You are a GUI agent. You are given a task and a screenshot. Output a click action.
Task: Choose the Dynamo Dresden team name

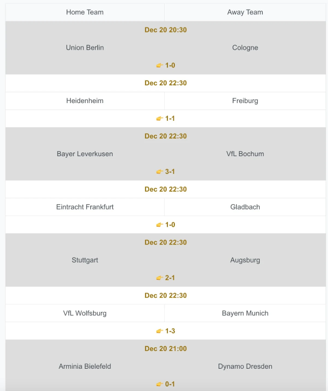[245, 366]
